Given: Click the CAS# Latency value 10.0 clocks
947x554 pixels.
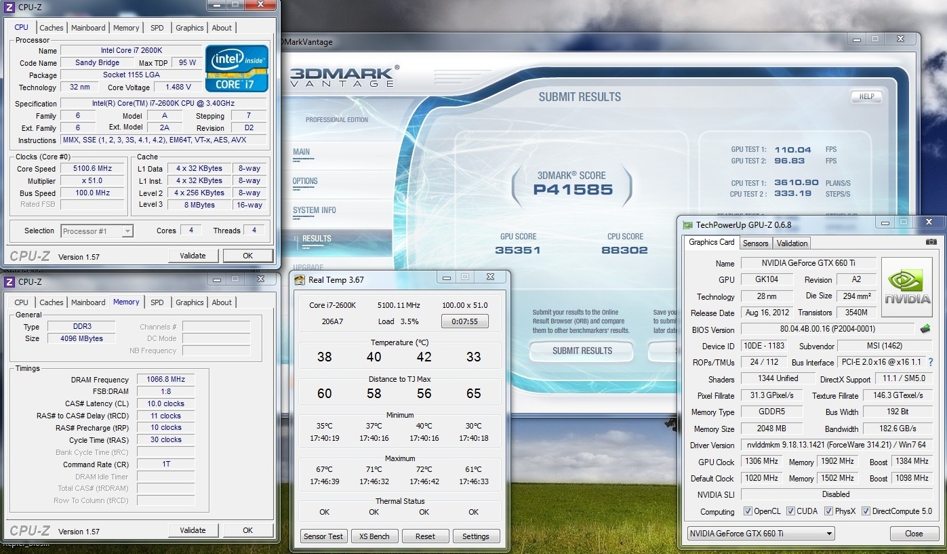Looking at the screenshot, I should [165, 403].
